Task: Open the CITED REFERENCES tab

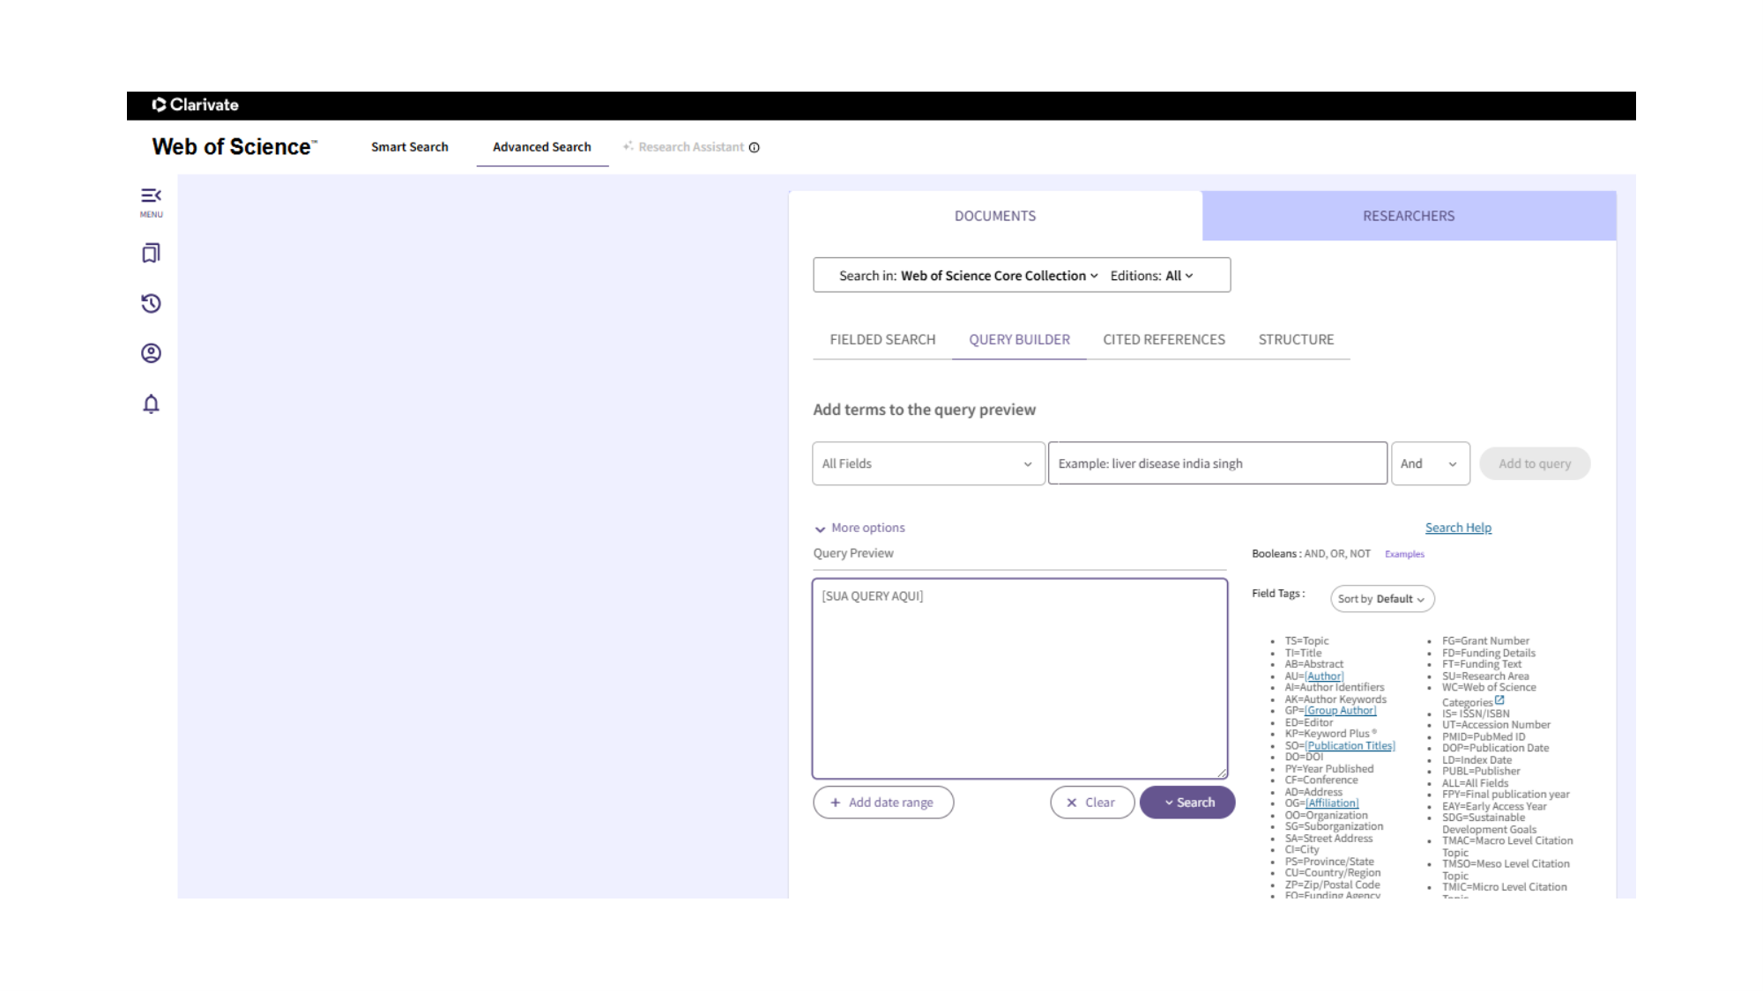Action: click(x=1164, y=339)
